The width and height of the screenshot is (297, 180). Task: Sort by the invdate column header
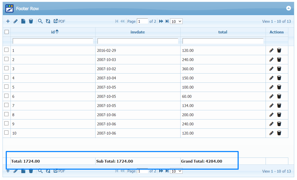coord(138,32)
